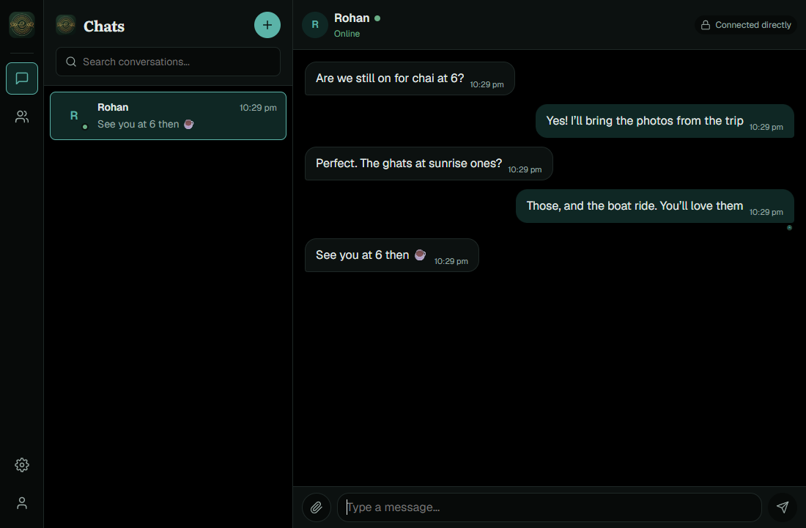Image resolution: width=806 pixels, height=528 pixels.
Task: Click Rohan's name in chat header
Action: point(352,18)
